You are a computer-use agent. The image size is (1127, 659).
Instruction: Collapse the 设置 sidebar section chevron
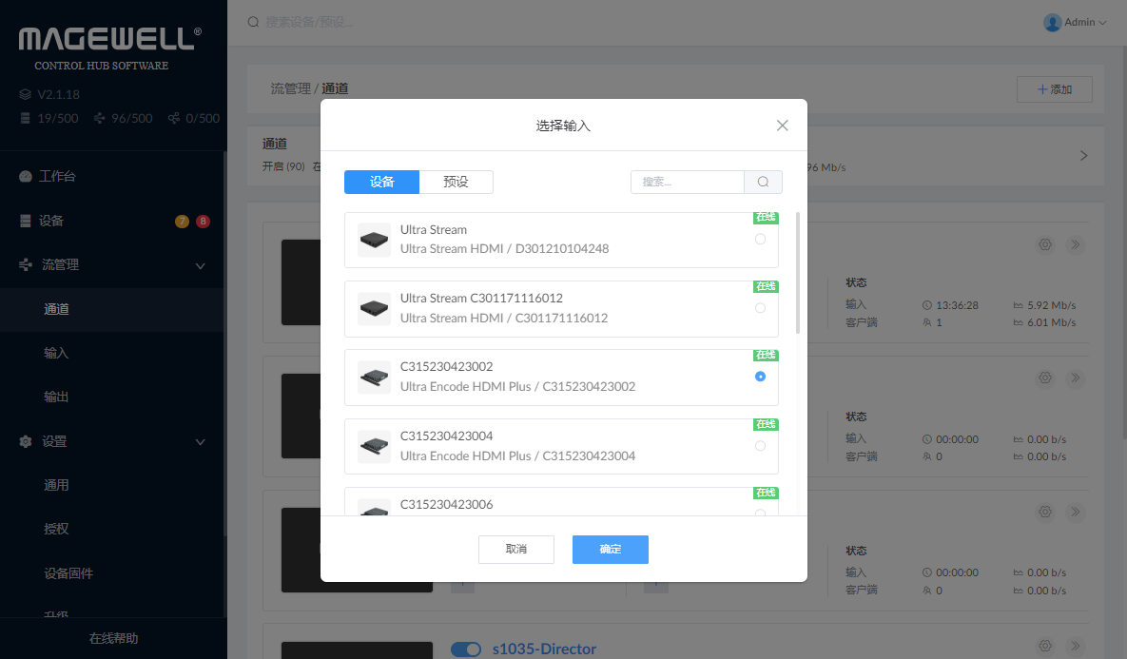[x=201, y=442]
